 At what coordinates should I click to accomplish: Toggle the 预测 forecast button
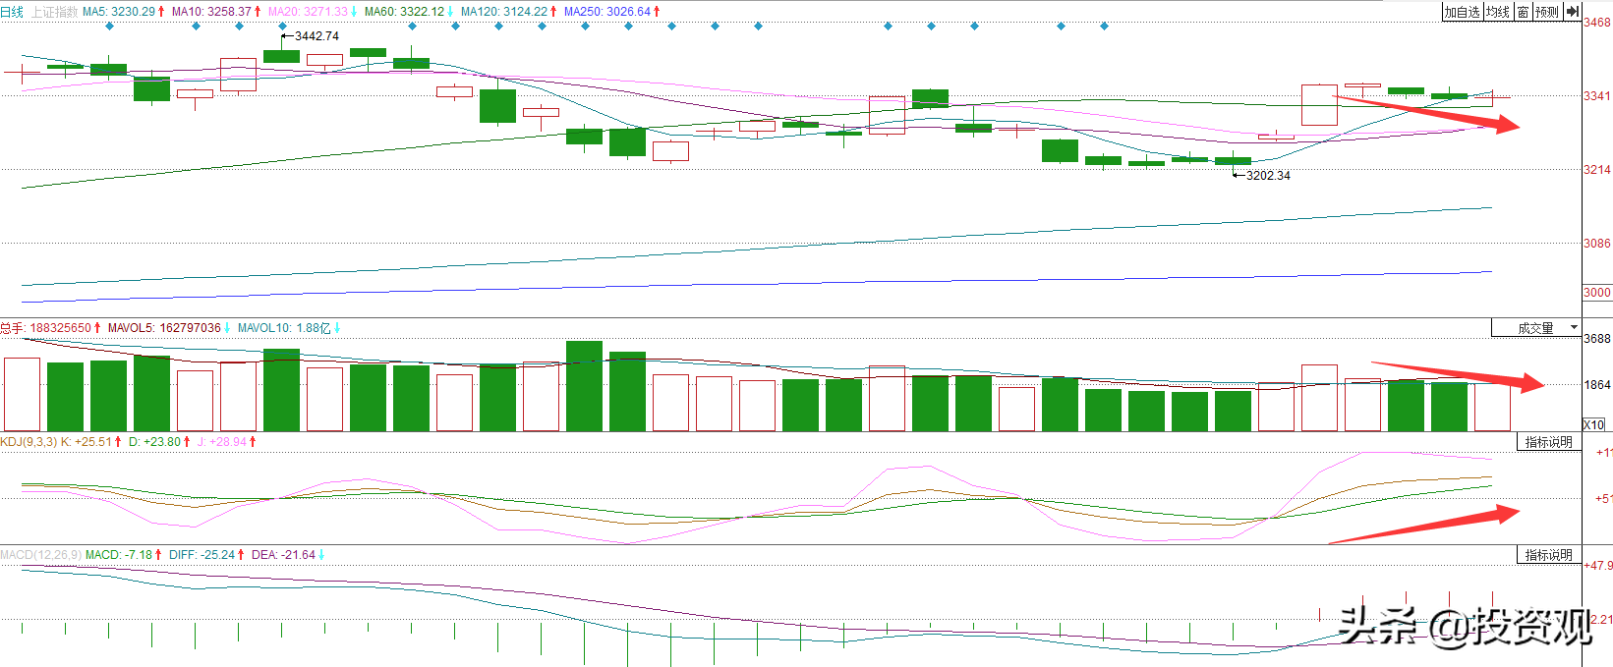pos(1547,12)
